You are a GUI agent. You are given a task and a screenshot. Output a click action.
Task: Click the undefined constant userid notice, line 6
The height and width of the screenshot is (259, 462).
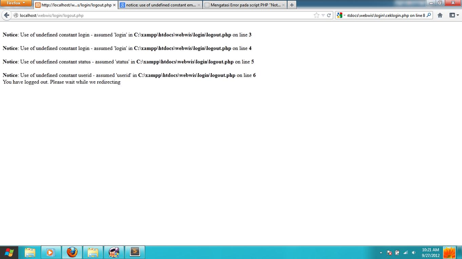129,75
